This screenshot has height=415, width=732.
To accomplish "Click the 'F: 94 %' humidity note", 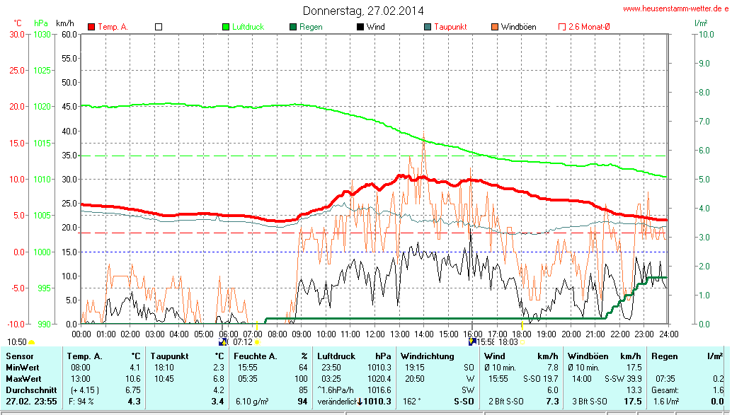I will pos(81,402).
